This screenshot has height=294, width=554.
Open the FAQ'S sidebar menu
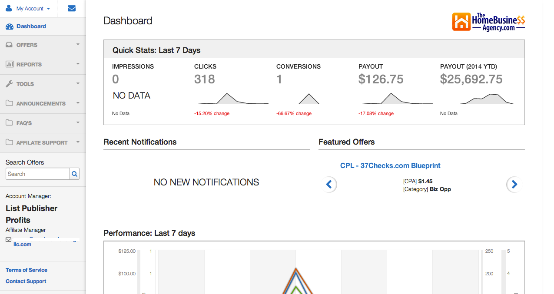43,123
